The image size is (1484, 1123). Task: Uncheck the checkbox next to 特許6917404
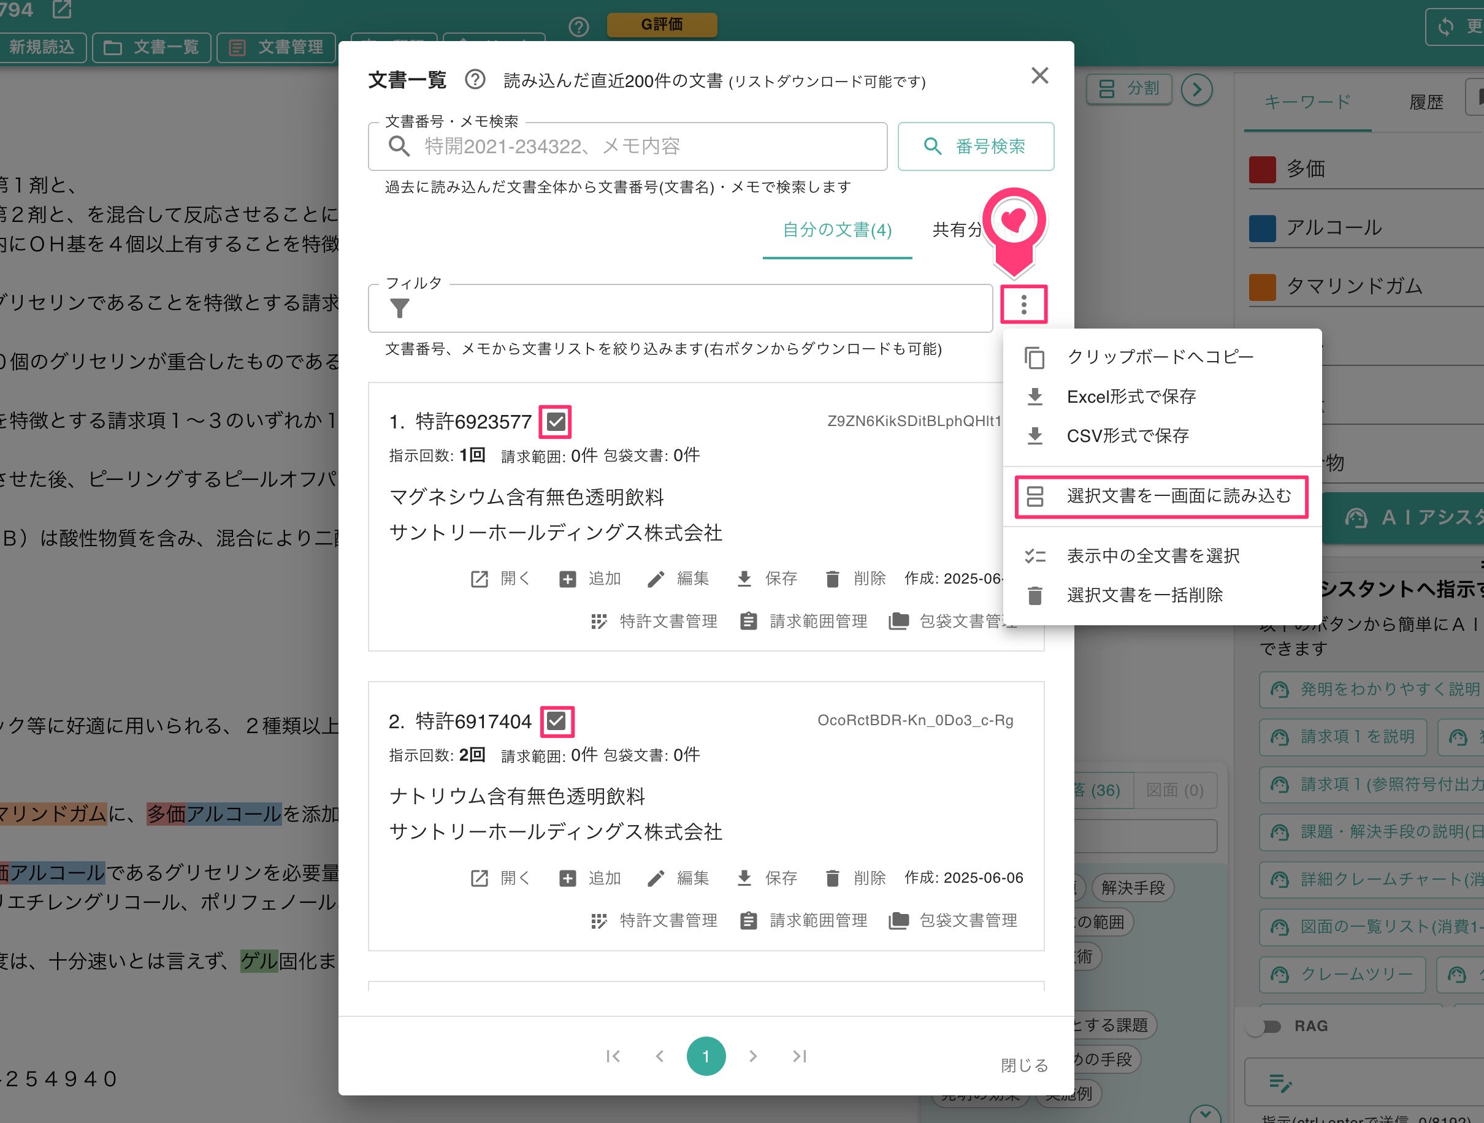pyautogui.click(x=557, y=721)
